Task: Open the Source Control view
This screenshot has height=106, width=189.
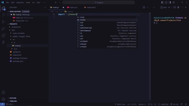Action: click(x=3, y=22)
